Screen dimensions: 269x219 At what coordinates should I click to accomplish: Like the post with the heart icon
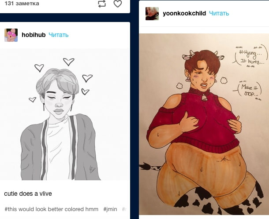click(x=117, y=4)
